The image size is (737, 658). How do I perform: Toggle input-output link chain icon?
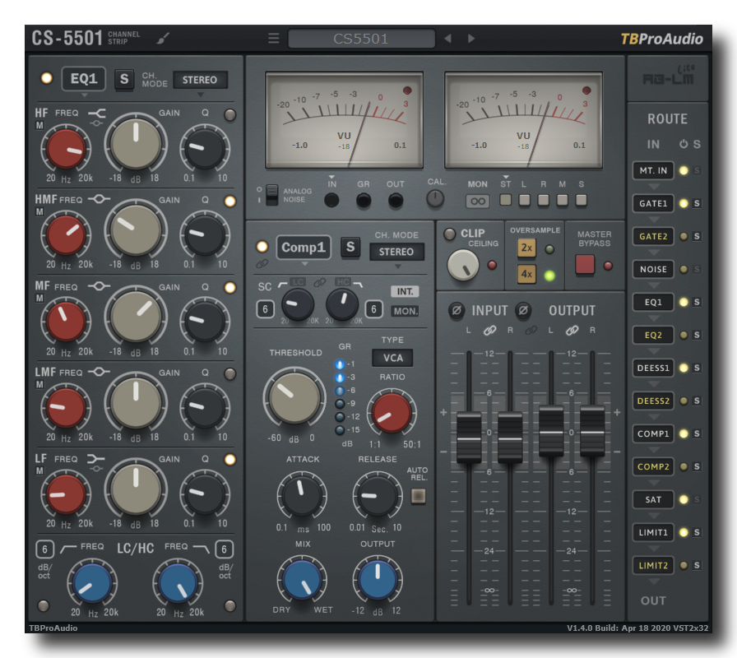pos(531,331)
